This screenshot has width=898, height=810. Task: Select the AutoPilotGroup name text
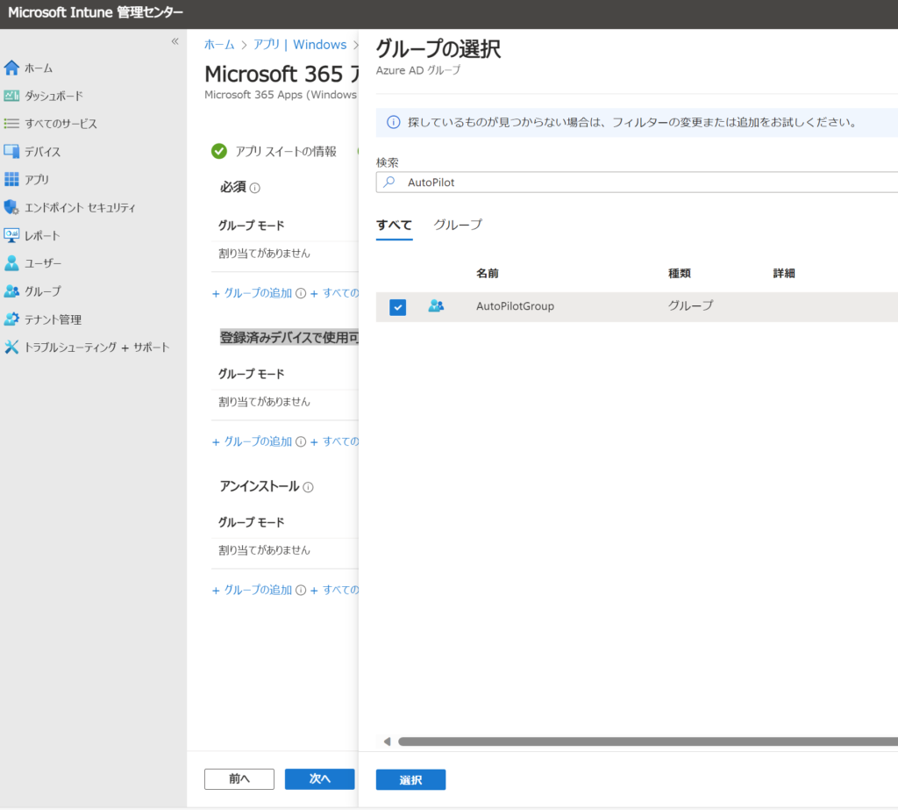coord(515,306)
